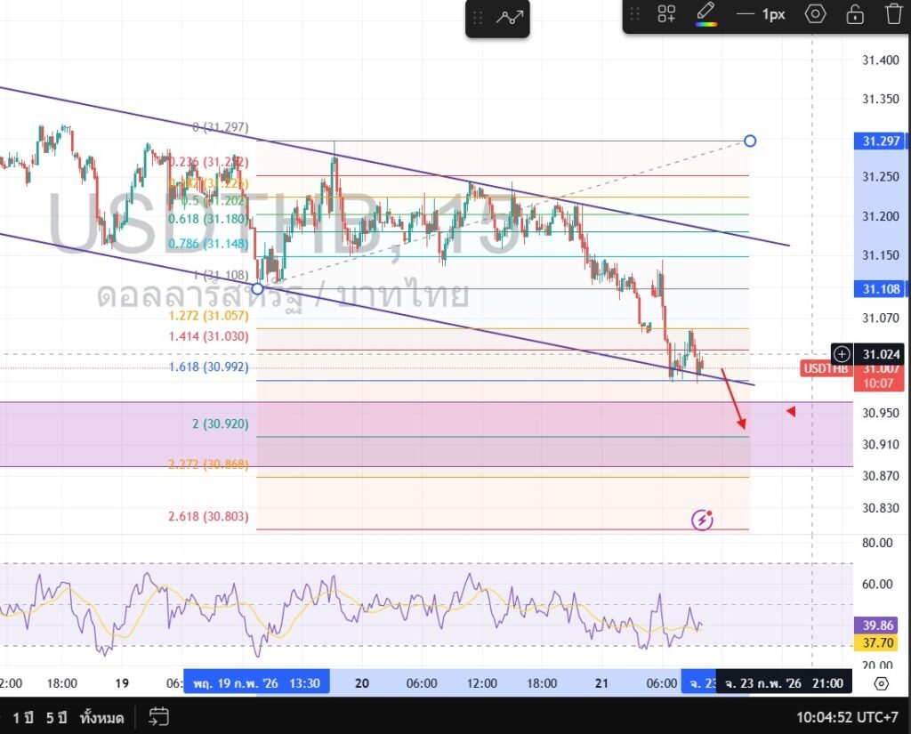Toggle the lock on selected drawing
The width and height of the screenshot is (911, 734).
click(855, 14)
